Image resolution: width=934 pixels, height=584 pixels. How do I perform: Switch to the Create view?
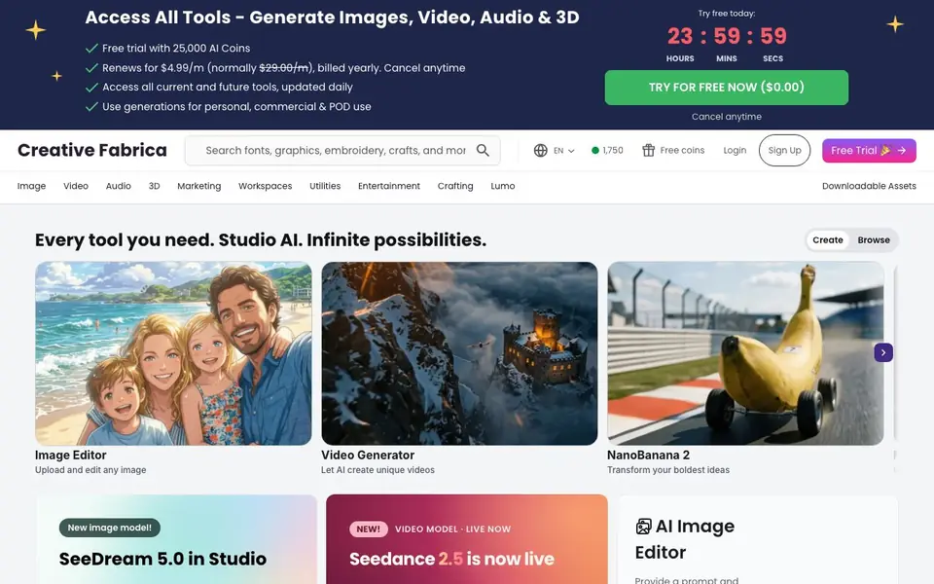827,239
